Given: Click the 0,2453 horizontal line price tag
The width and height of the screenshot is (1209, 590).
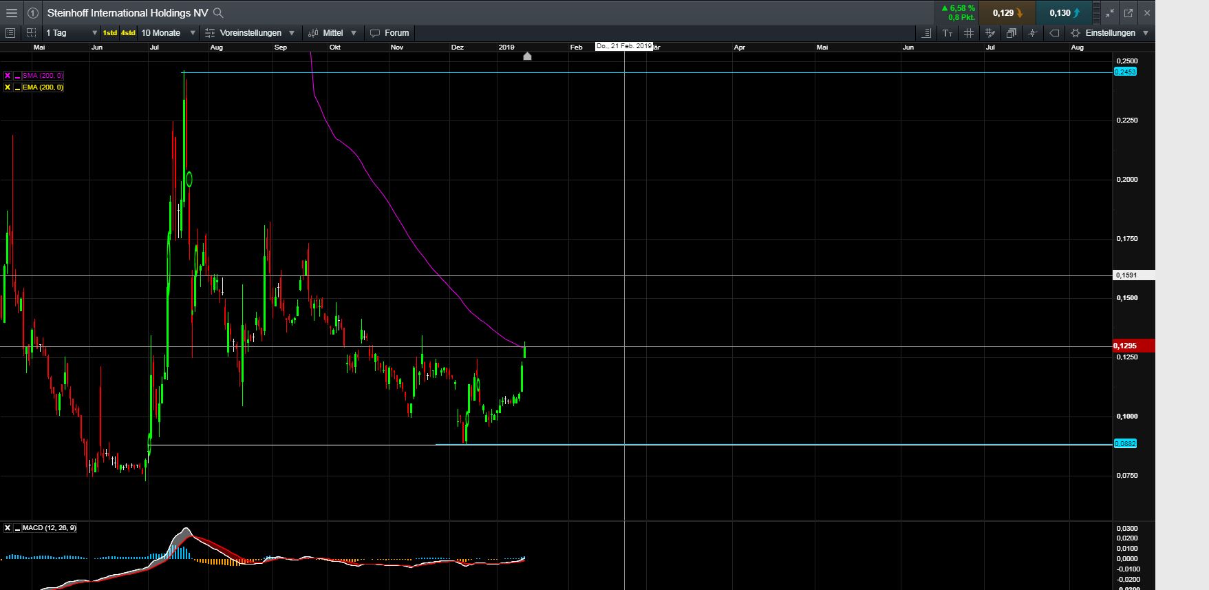Looking at the screenshot, I should coord(1125,72).
